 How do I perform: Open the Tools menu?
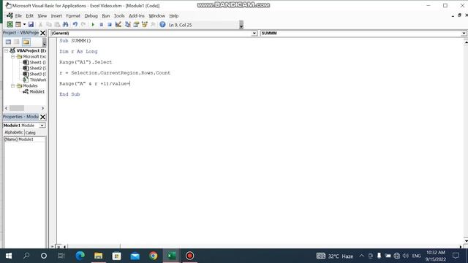pyautogui.click(x=119, y=16)
